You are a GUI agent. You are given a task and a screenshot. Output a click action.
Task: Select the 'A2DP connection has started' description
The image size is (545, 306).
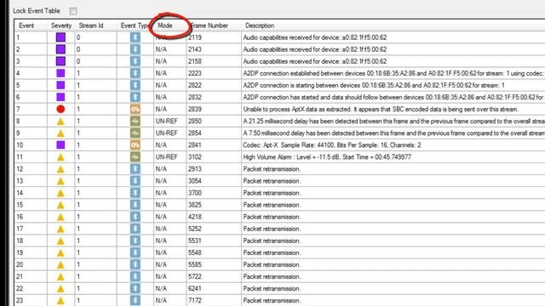click(393, 98)
